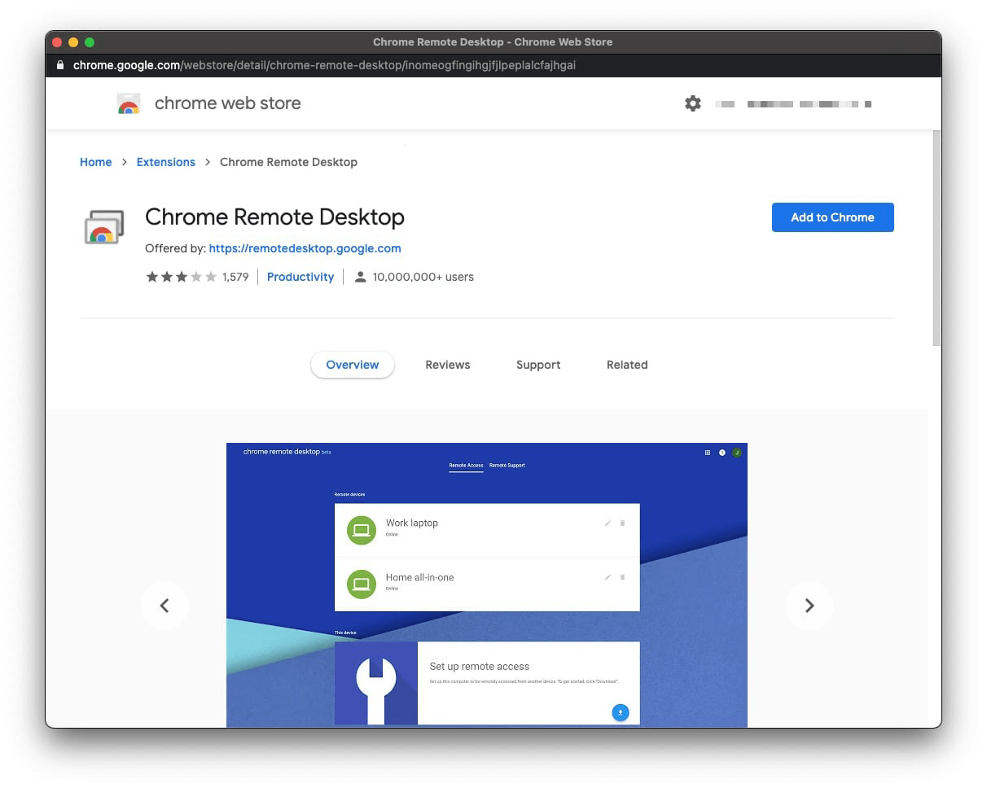
Task: Click the pencil edit icon for Work laptop
Action: pyautogui.click(x=608, y=523)
